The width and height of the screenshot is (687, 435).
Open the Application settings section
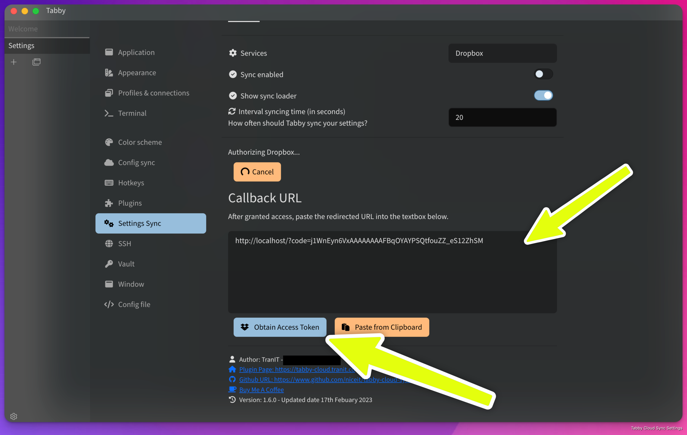(x=151, y=52)
